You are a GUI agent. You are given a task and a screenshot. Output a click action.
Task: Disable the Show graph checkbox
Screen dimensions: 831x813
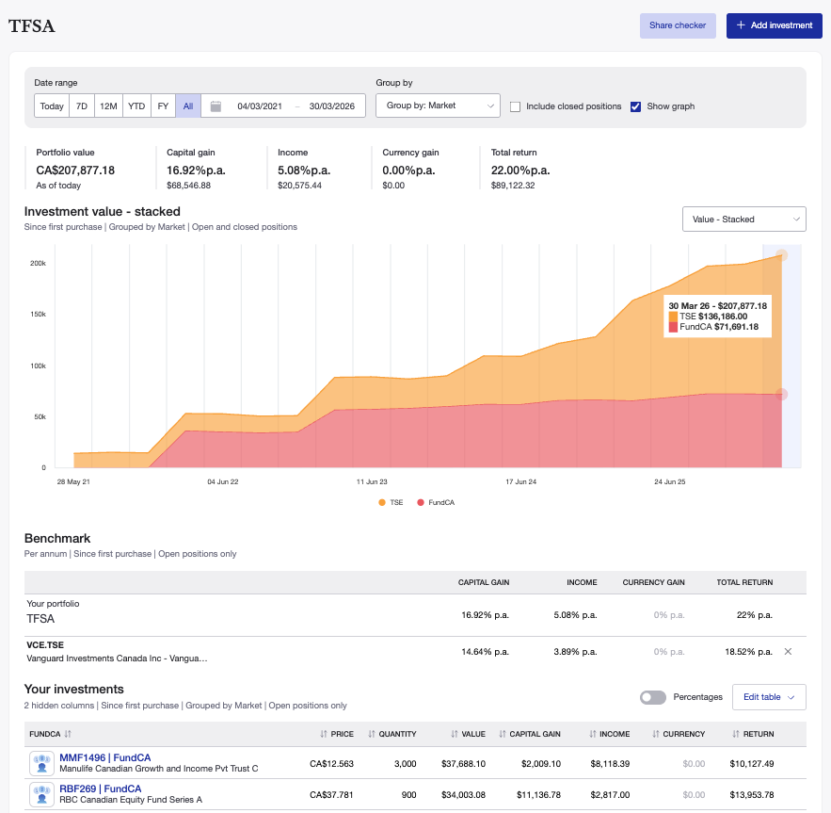coord(637,106)
